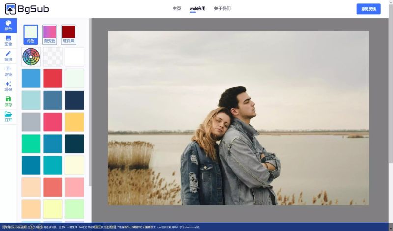
Task: Pick the dark navy swatch
Action: 75,100
